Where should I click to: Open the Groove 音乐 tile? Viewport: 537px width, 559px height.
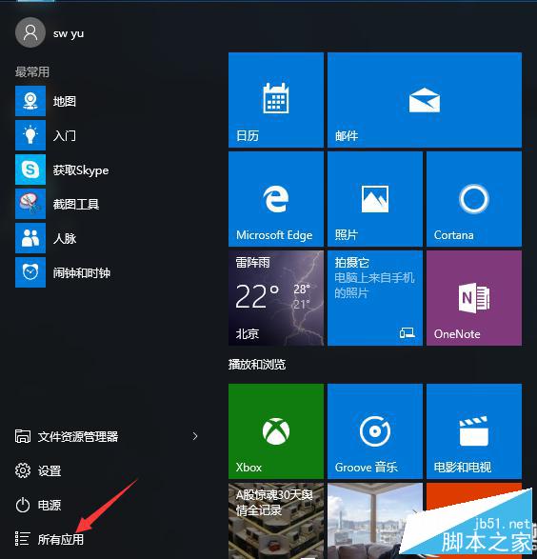pyautogui.click(x=375, y=431)
